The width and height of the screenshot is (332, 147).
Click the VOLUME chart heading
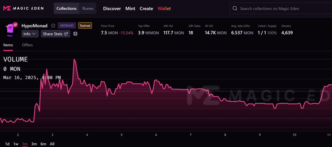[15, 59]
